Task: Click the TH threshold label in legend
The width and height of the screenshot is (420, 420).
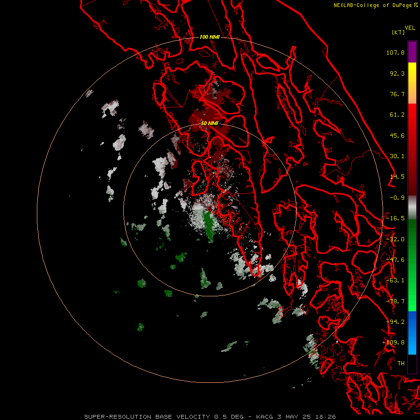Action: click(x=401, y=364)
